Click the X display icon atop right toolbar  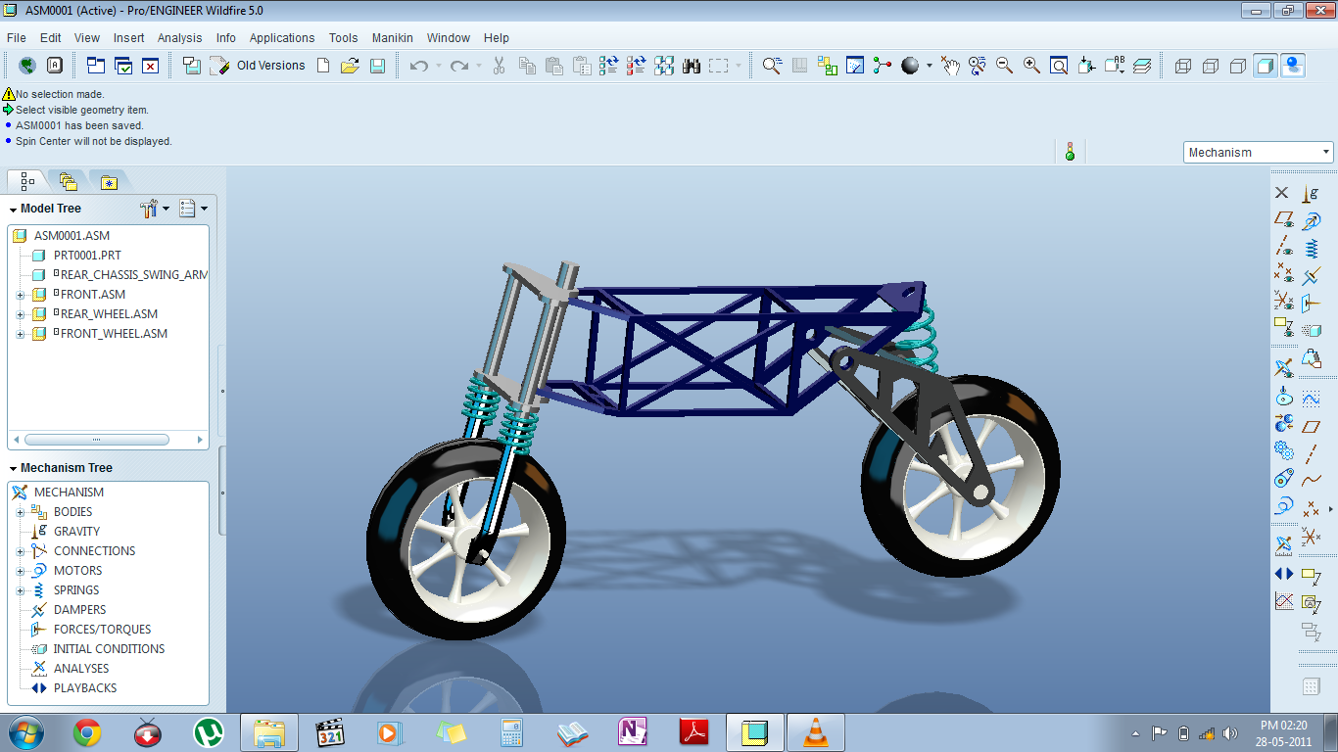click(x=1281, y=193)
